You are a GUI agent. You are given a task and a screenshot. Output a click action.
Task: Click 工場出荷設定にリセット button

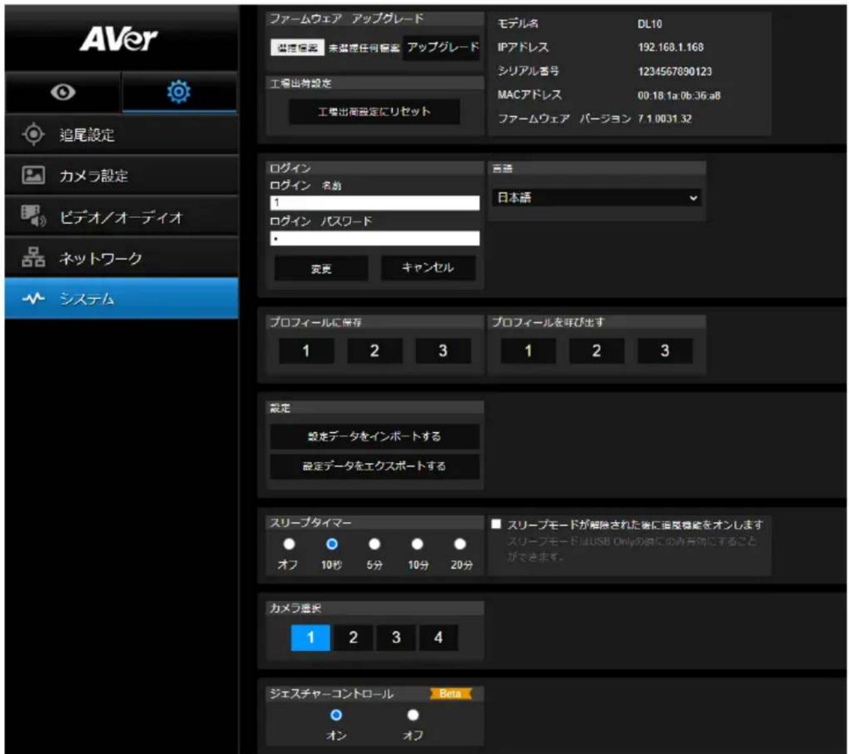374,112
